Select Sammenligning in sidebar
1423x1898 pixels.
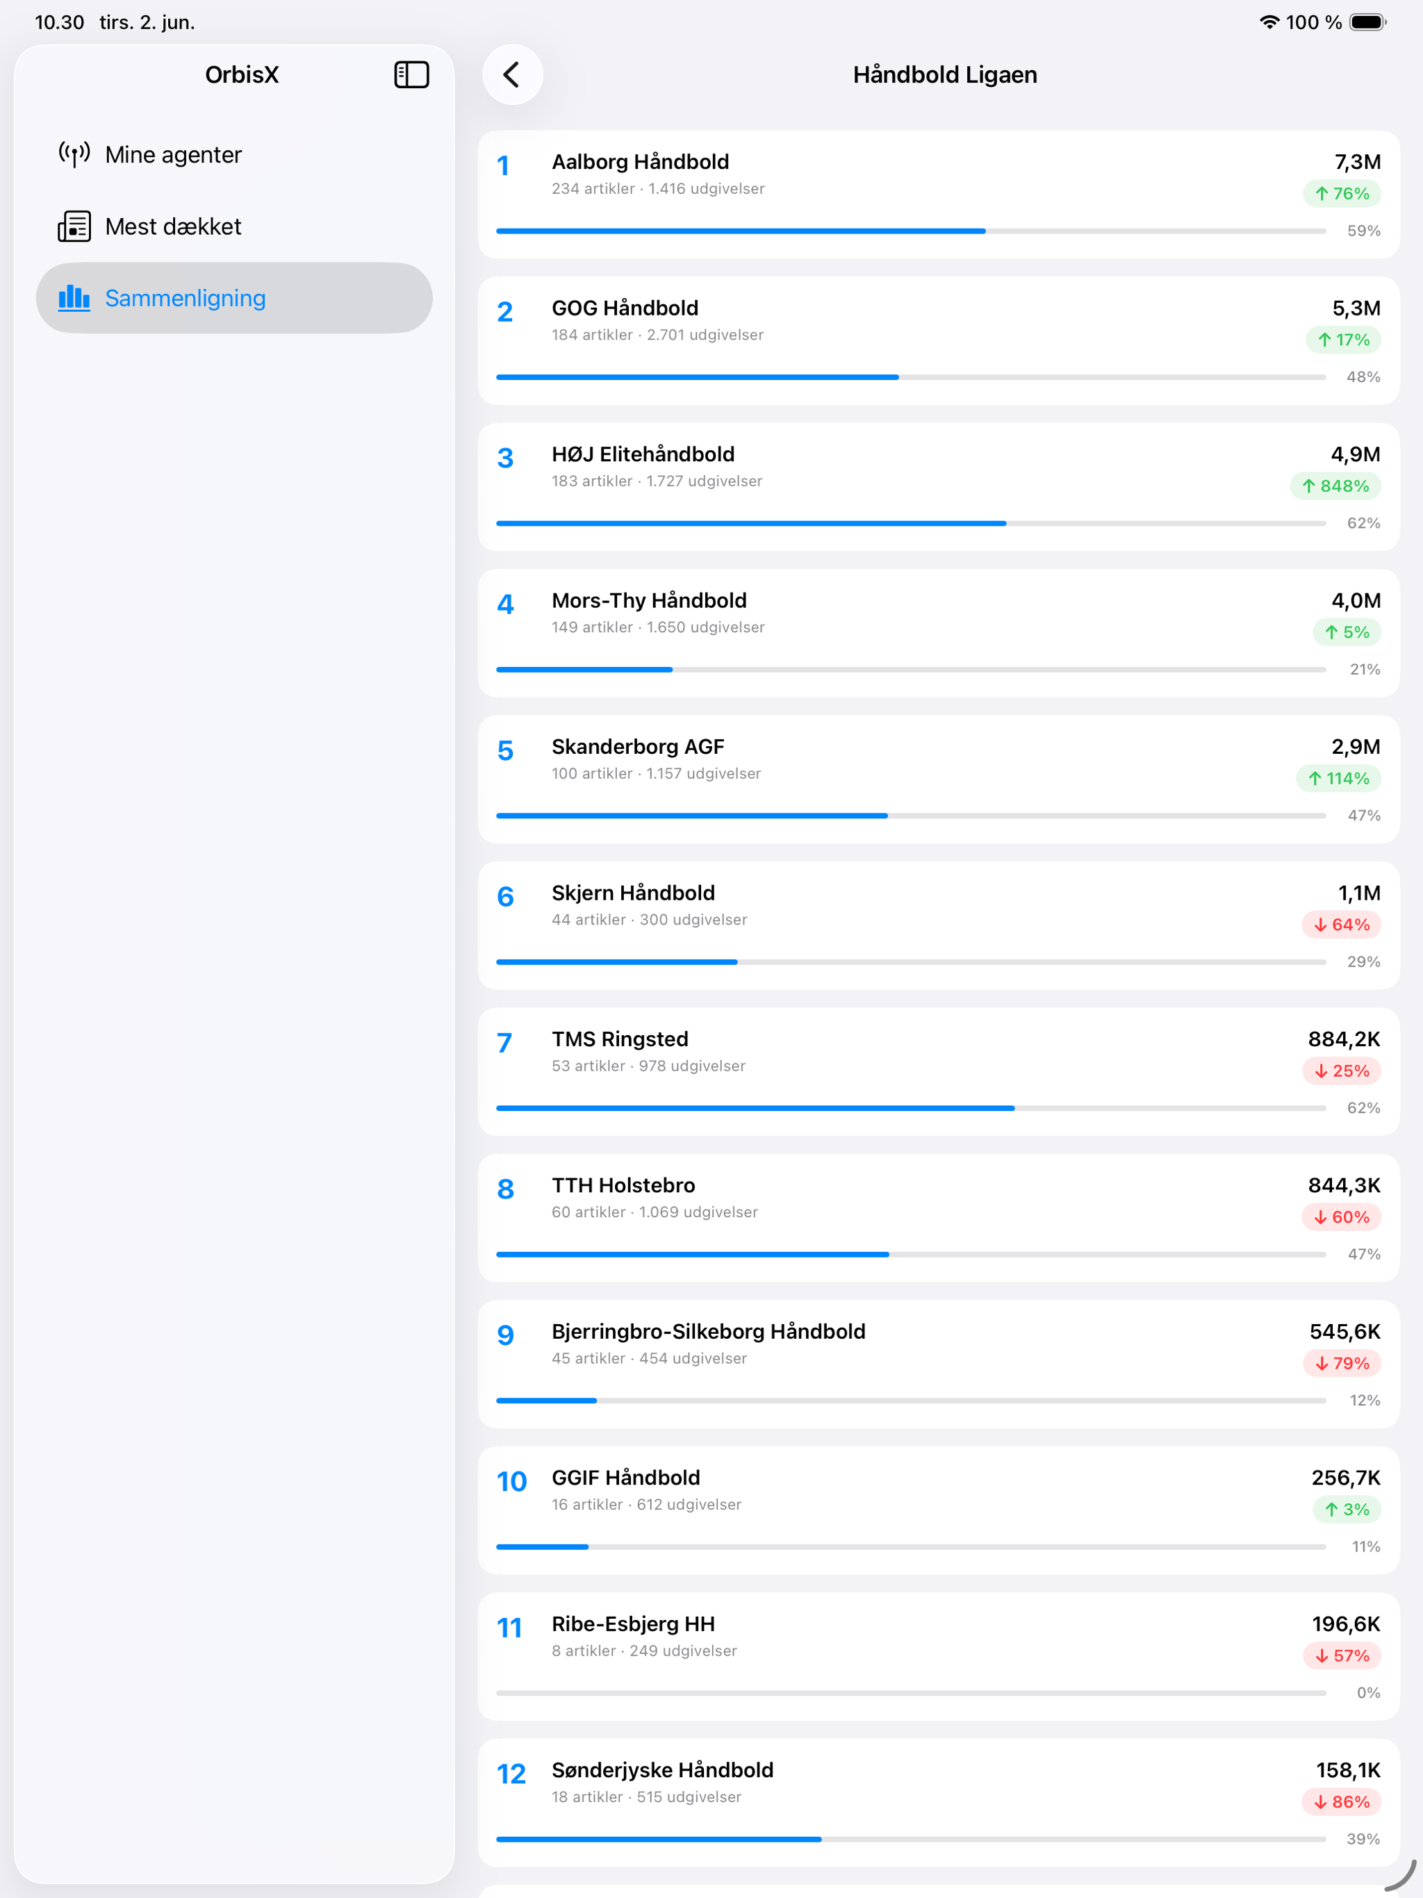pyautogui.click(x=234, y=298)
